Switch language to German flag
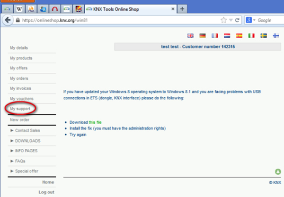 pos(203,35)
